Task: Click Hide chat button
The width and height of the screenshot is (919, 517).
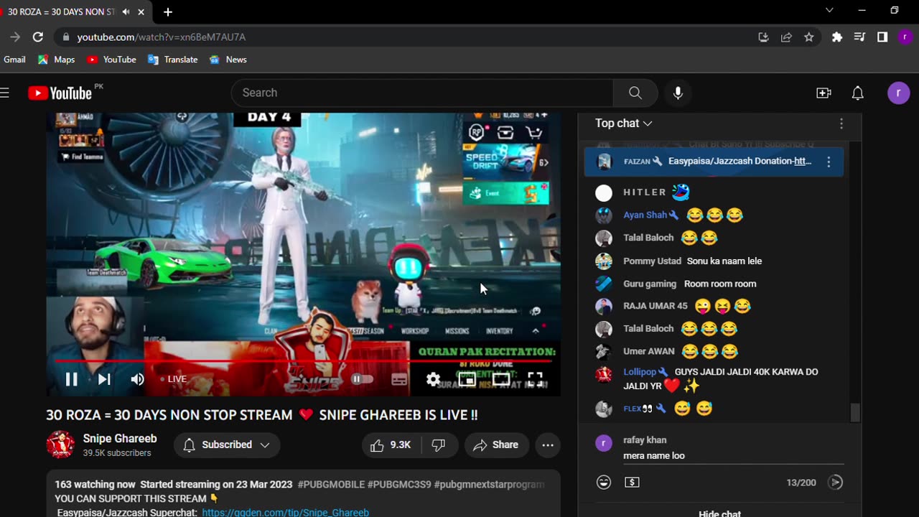Action: tap(719, 513)
